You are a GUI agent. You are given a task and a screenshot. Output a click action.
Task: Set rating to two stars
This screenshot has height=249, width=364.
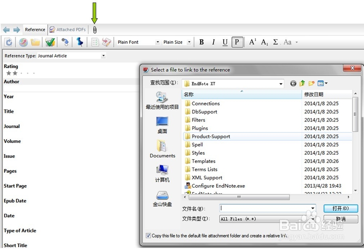[x=15, y=73]
